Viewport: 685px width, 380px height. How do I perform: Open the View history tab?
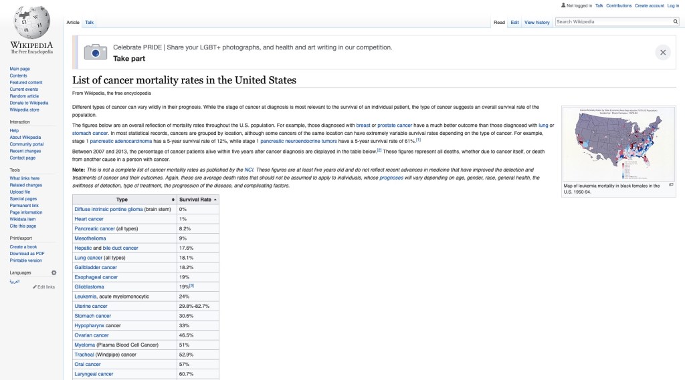click(536, 23)
